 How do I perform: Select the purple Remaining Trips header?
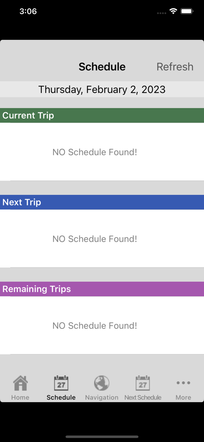click(x=102, y=289)
